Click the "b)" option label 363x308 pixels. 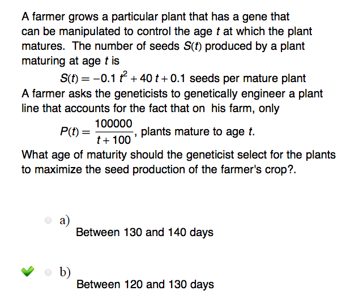point(65,272)
